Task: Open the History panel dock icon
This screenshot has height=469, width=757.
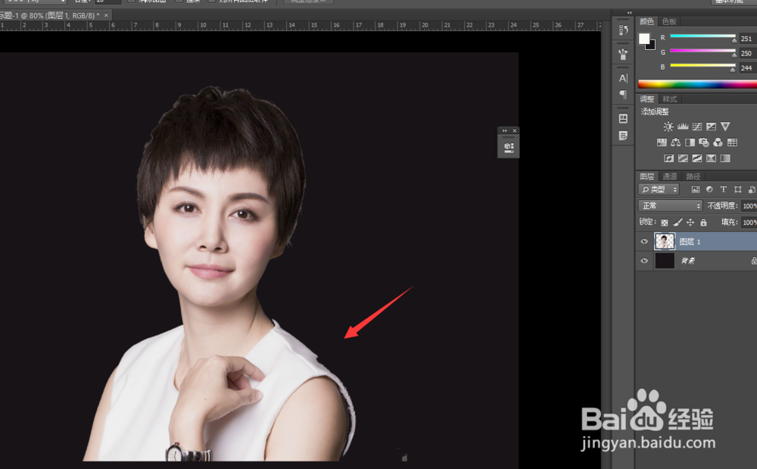Action: [x=623, y=30]
